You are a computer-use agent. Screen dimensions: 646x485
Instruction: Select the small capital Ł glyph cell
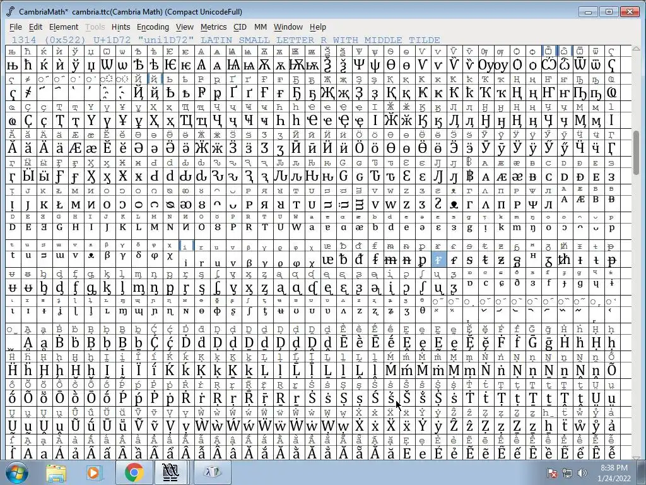pos(60,205)
